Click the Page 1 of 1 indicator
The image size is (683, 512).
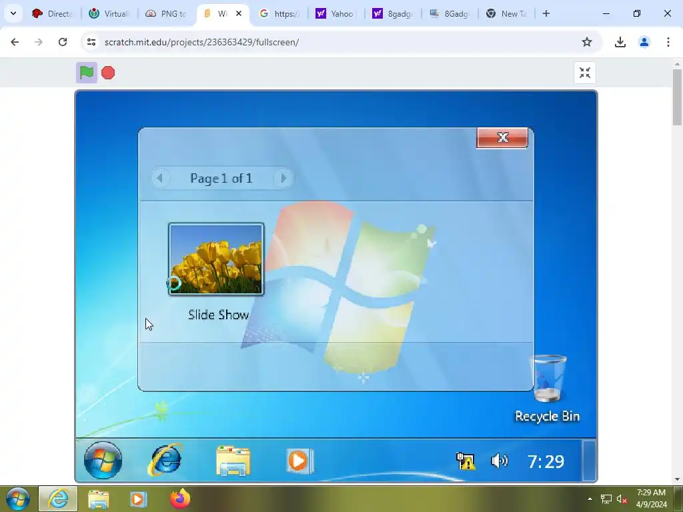(x=221, y=178)
